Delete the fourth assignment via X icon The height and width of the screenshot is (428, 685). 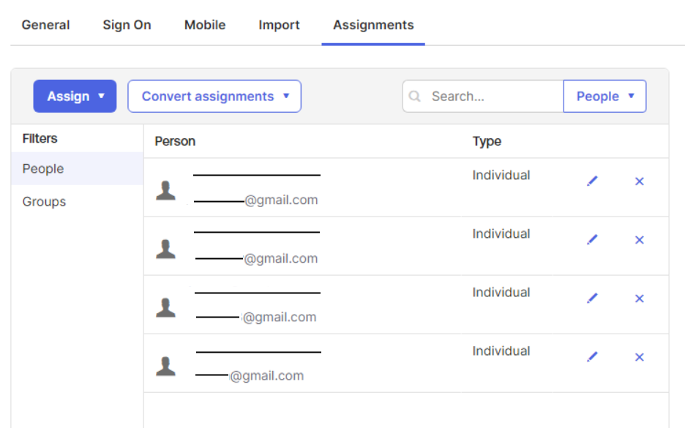pos(639,357)
